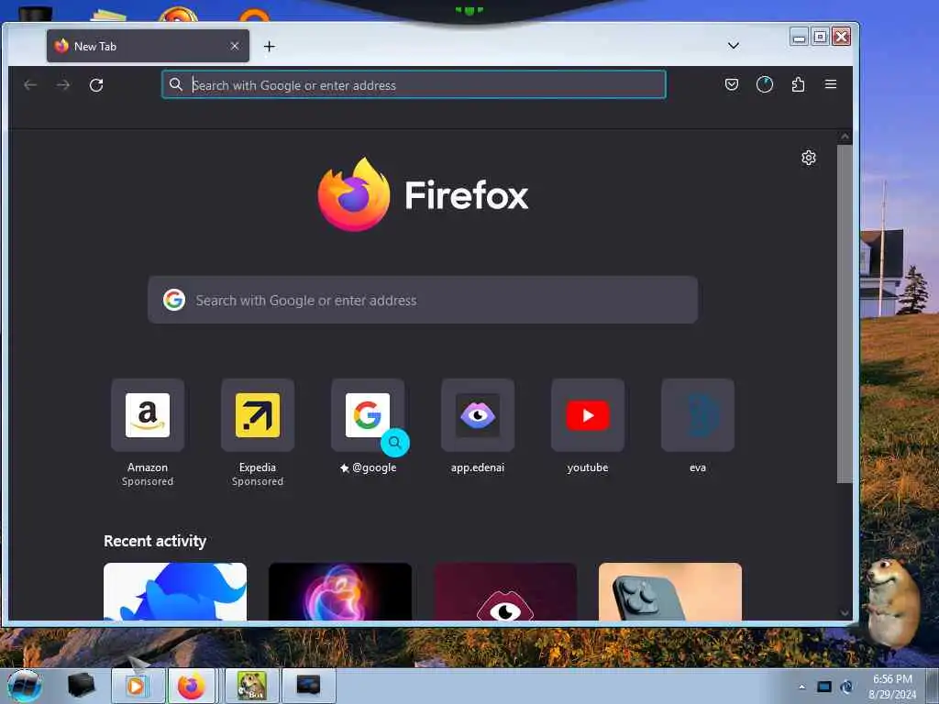
Task: Click the scrollbar down arrow
Action: click(845, 613)
